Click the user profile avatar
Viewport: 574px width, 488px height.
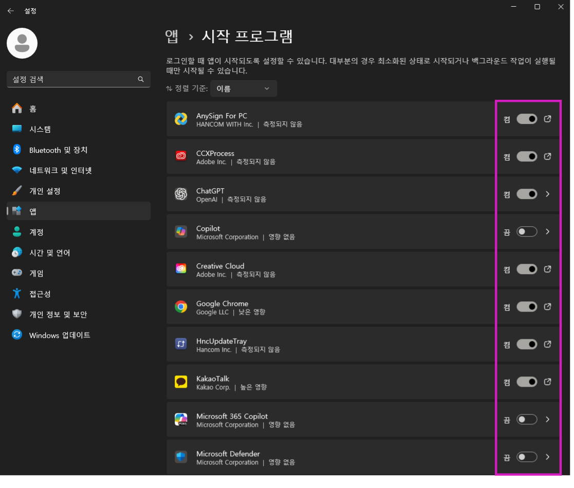[22, 43]
